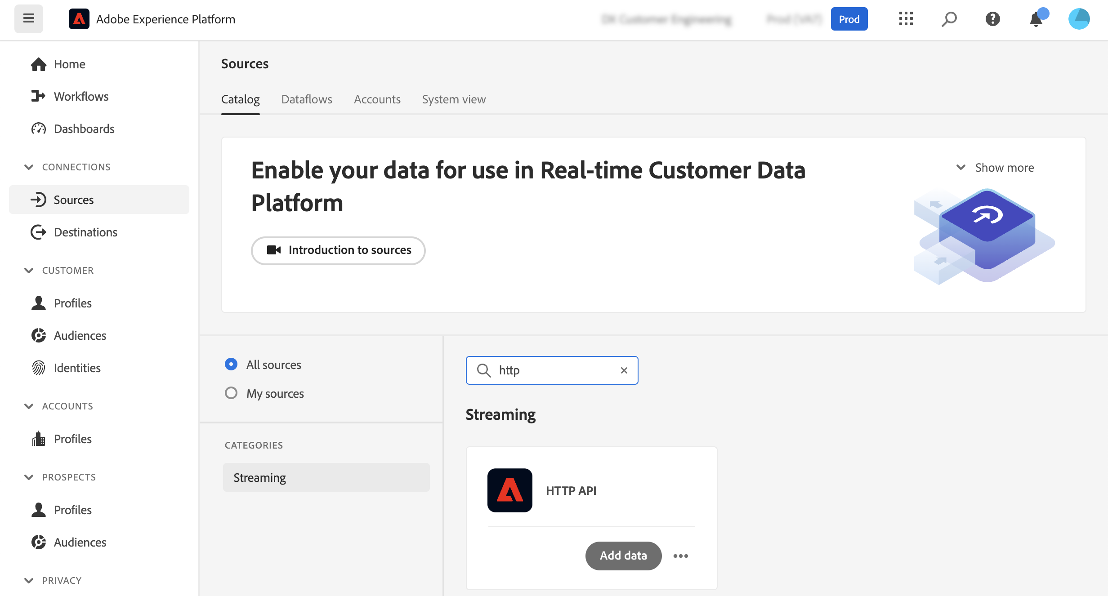Open the help question mark icon
The width and height of the screenshot is (1108, 596).
click(x=992, y=19)
